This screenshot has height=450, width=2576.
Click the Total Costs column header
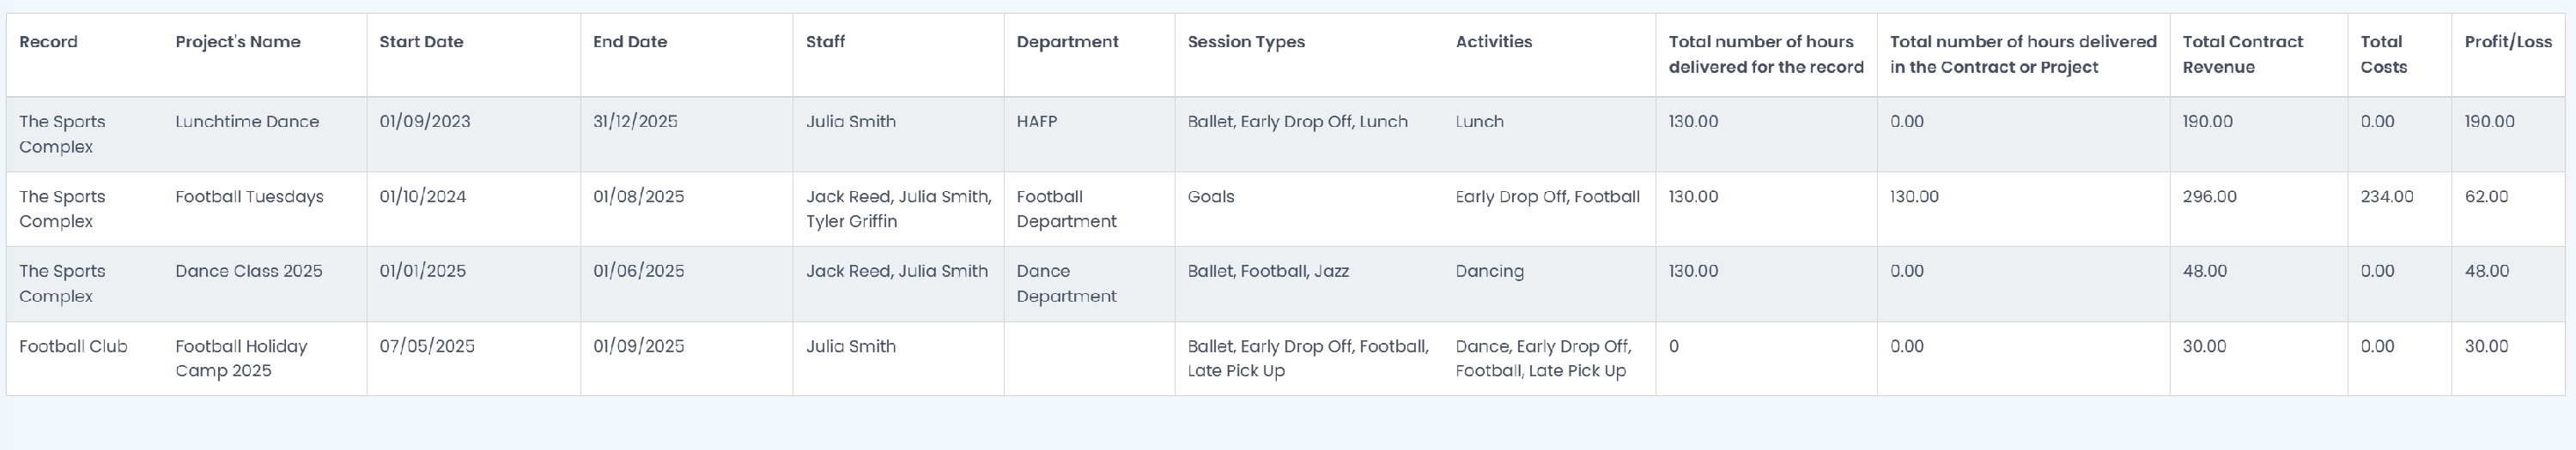point(2384,55)
